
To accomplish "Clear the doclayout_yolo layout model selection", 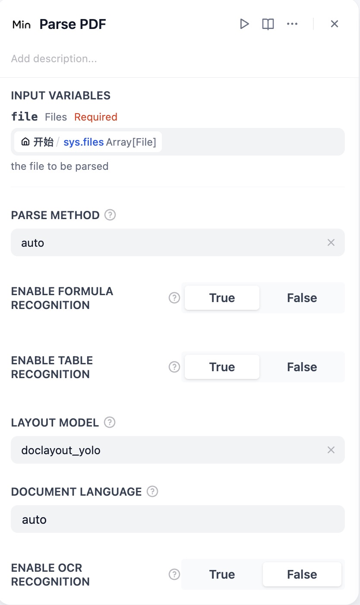I will click(x=331, y=450).
